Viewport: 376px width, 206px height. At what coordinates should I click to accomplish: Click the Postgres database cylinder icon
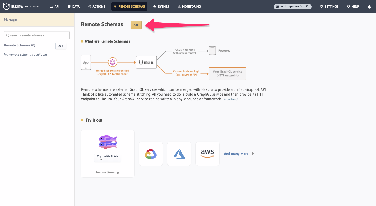click(212, 51)
